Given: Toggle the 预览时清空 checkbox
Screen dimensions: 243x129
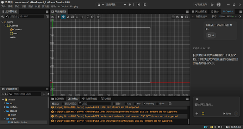Looking at the screenshot, I should 63,104.
